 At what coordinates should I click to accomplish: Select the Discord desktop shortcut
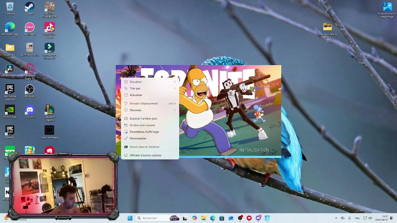(29, 112)
